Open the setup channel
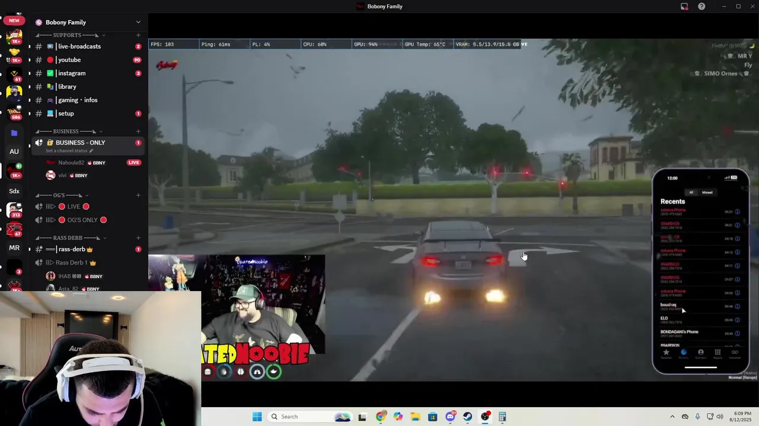 tap(87, 114)
